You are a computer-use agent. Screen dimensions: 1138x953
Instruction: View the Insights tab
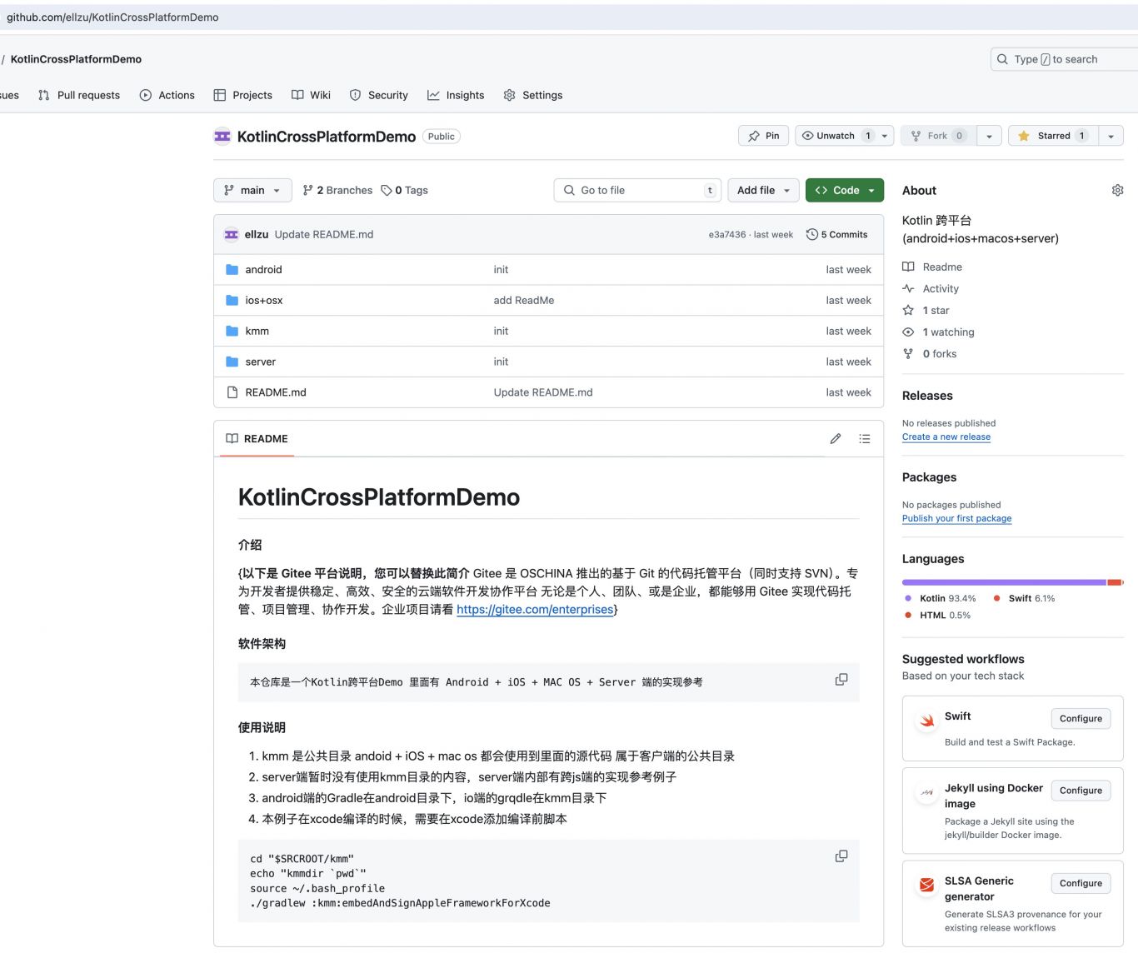click(456, 95)
